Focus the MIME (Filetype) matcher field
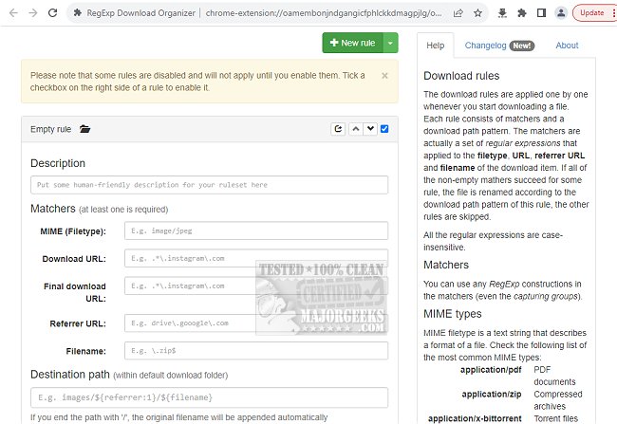Viewport: 617px width, 424px height. (256, 230)
